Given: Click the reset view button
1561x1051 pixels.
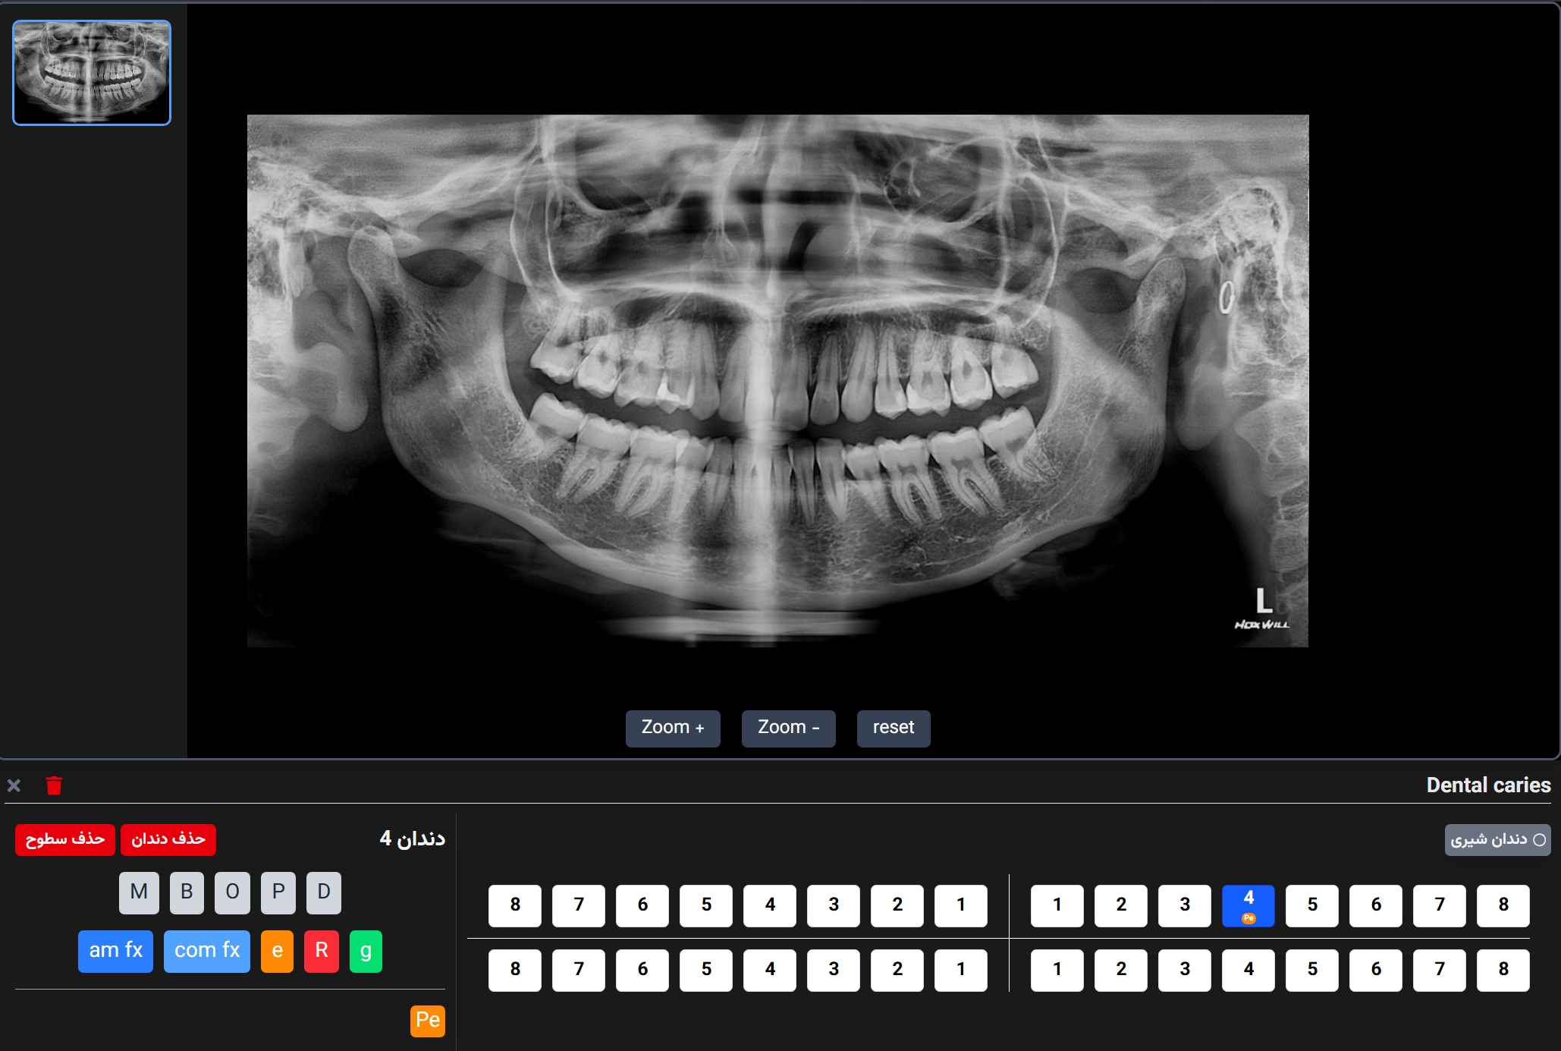Looking at the screenshot, I should pos(893,728).
